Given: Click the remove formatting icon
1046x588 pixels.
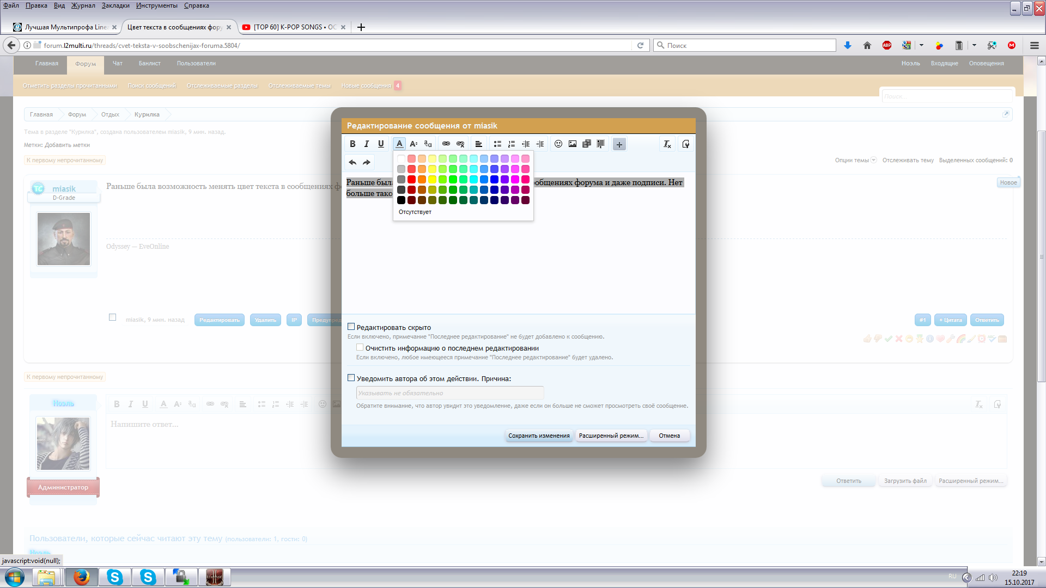Looking at the screenshot, I should click(667, 144).
